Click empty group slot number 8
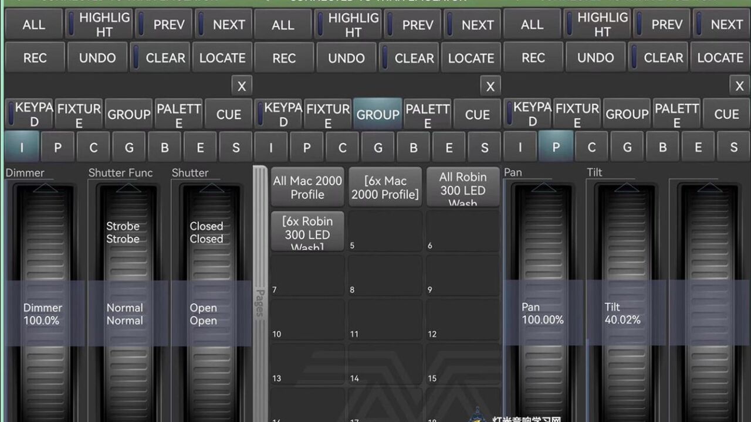 (385, 275)
